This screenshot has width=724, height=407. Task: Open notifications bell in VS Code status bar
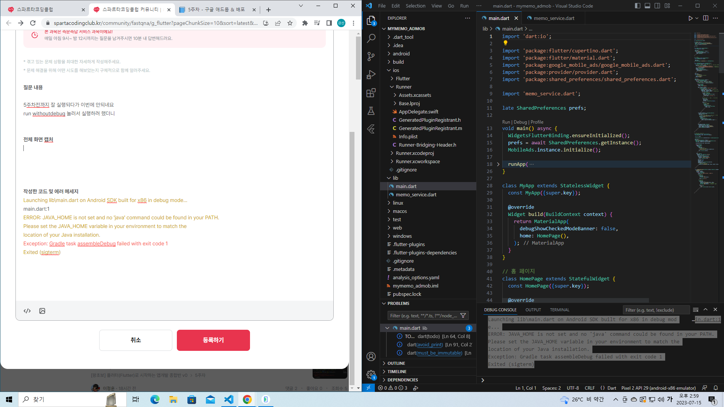[x=716, y=388]
